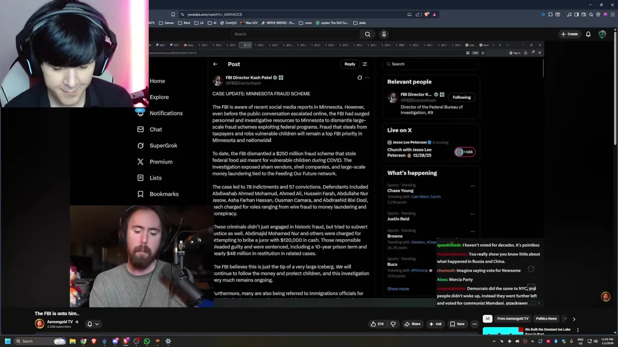
Task: Open the reply filter settings icon on X
Action: click(x=365, y=64)
